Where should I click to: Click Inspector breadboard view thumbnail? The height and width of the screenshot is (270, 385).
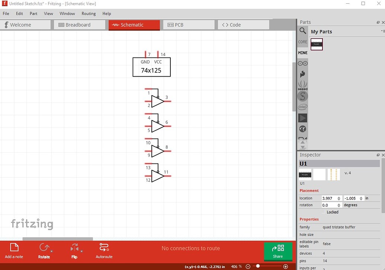click(305, 175)
